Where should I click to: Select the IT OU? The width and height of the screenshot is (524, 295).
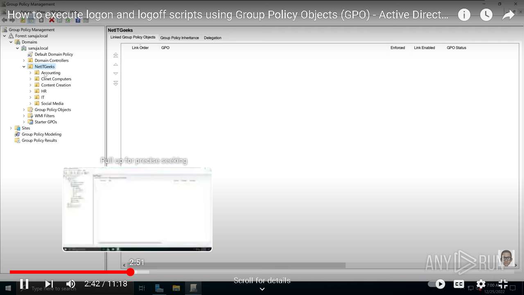pos(43,98)
